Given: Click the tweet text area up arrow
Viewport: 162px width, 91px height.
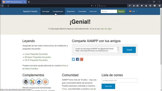Looking at the screenshot, I should click(x=118, y=48).
